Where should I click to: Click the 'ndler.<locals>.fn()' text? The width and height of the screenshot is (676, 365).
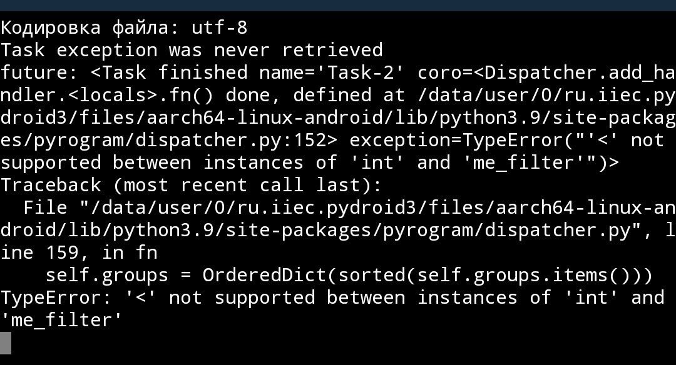[x=106, y=95]
